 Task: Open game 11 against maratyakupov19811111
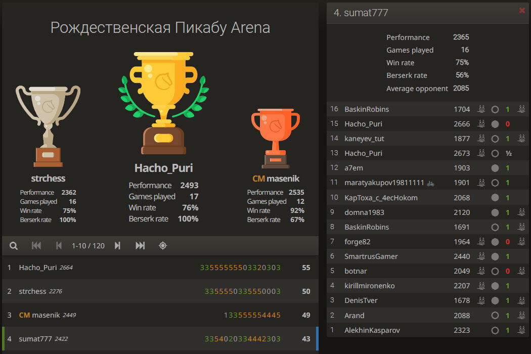coord(427,183)
